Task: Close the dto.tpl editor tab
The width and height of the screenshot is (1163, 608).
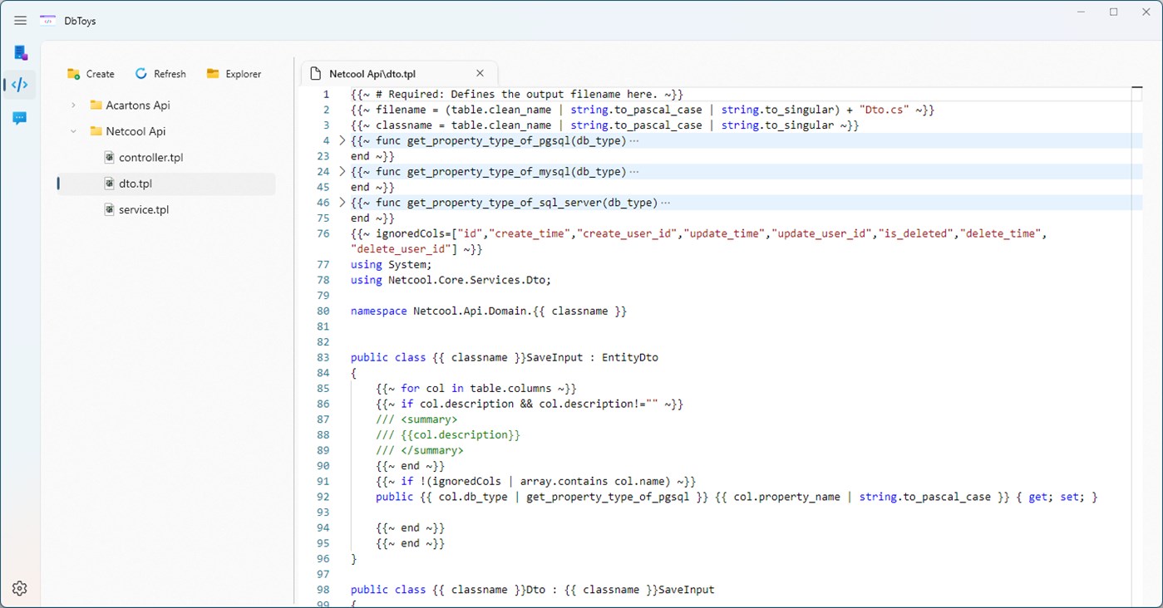Action: coord(480,73)
